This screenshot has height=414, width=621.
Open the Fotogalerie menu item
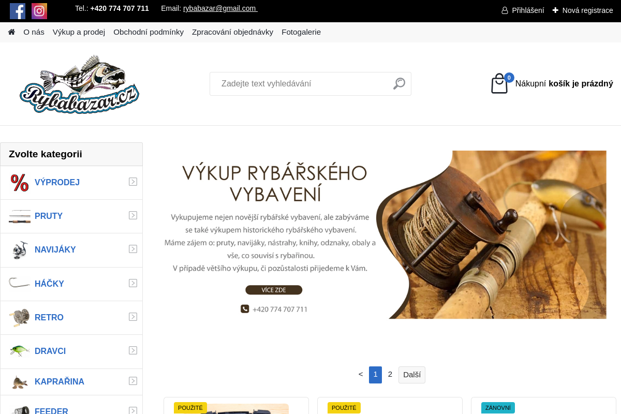[301, 32]
